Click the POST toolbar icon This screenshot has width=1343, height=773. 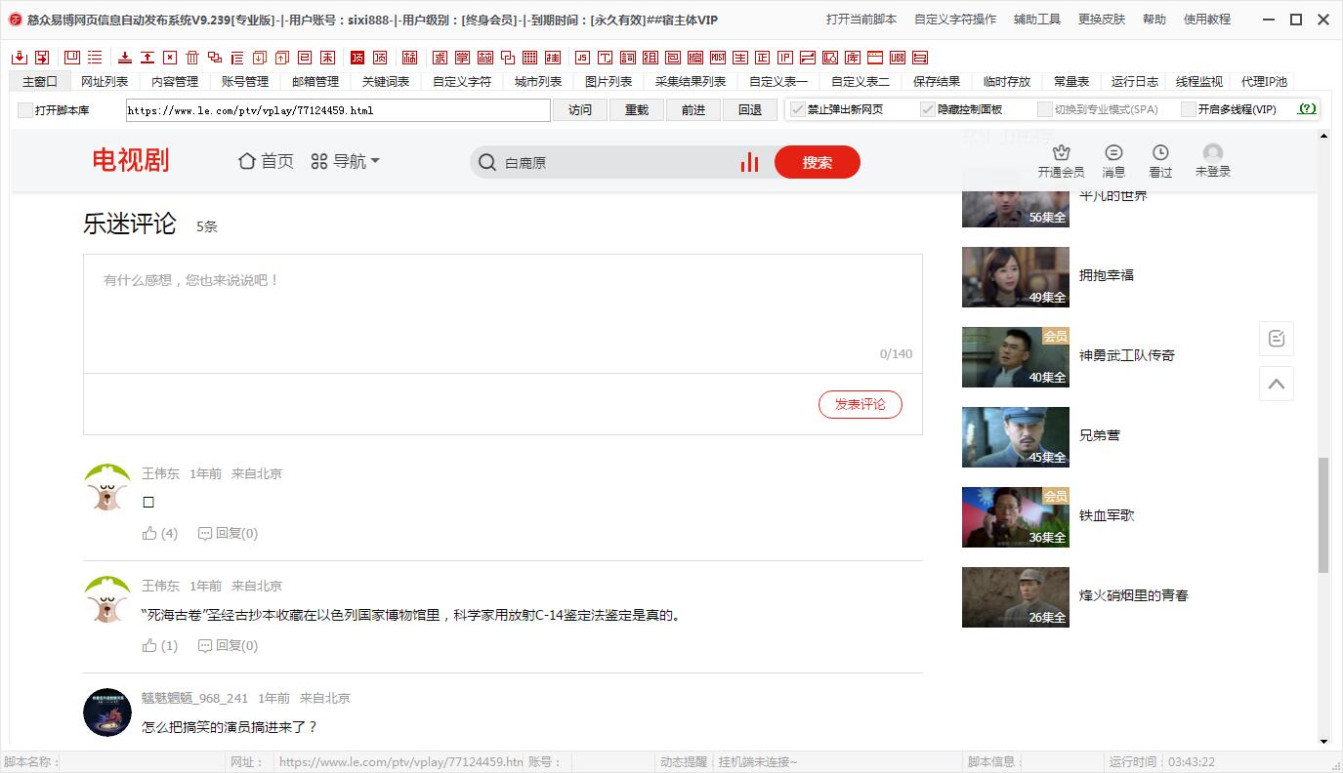718,57
